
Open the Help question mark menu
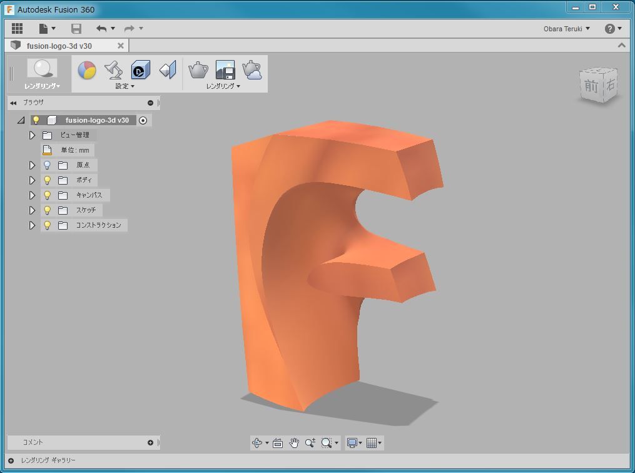coord(612,29)
